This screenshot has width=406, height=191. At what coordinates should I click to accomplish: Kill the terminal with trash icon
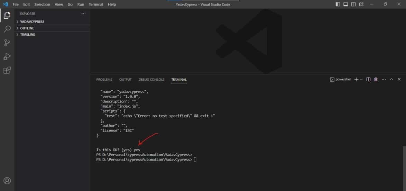click(x=376, y=80)
